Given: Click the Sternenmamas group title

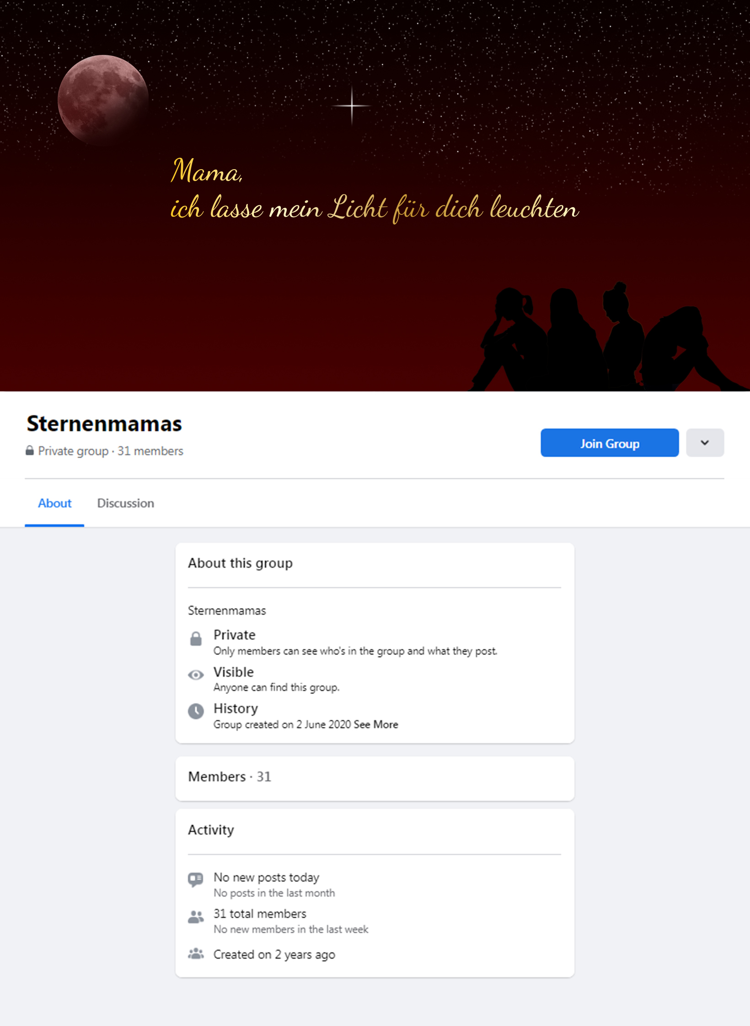Looking at the screenshot, I should [x=104, y=424].
